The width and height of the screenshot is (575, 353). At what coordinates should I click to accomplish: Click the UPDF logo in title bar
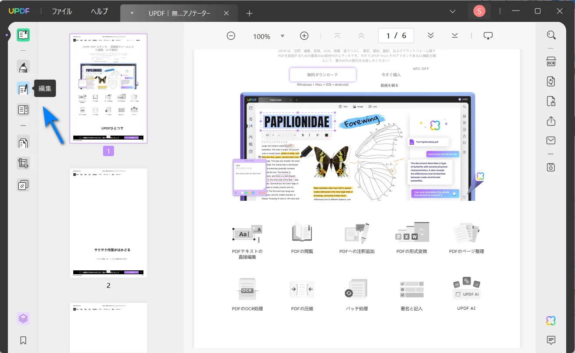point(18,12)
